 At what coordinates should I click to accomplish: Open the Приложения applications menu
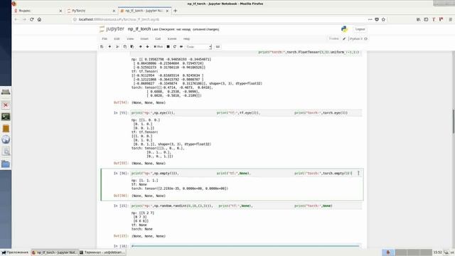point(15,252)
